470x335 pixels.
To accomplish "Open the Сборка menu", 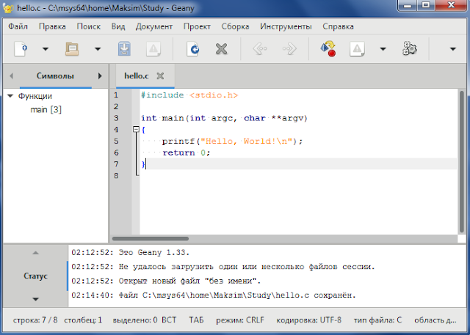I will tap(235, 26).
